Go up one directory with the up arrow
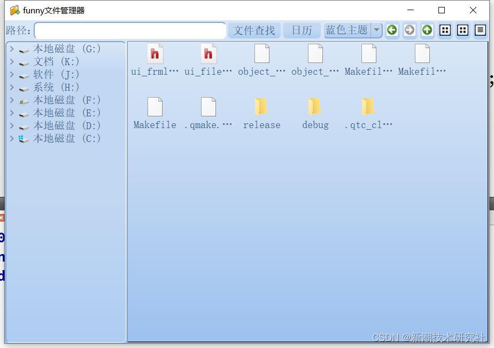 (x=427, y=30)
